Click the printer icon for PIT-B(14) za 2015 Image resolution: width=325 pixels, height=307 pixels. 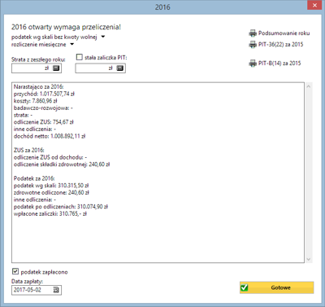(x=253, y=64)
